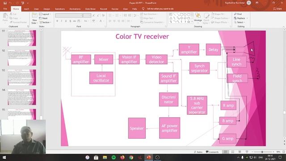The height and width of the screenshot is (161, 286).
Task: Click the Reset slide button
Action: tap(43, 18)
